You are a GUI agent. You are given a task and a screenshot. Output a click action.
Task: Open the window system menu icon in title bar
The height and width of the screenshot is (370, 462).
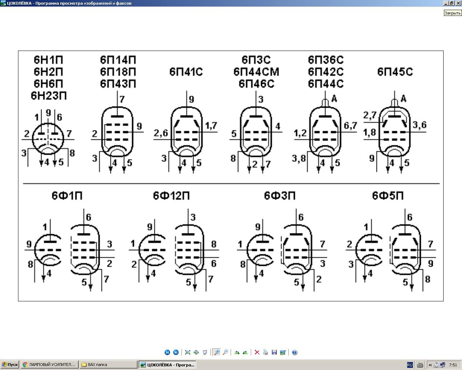tap(3, 3)
